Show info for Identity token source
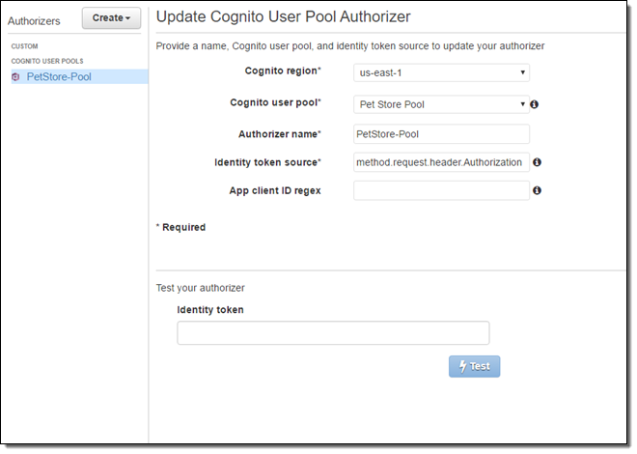The width and height of the screenshot is (637, 454). [537, 162]
